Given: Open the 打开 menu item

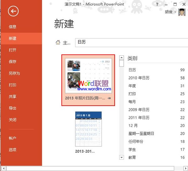Looking at the screenshot, I should [x=21, y=50].
